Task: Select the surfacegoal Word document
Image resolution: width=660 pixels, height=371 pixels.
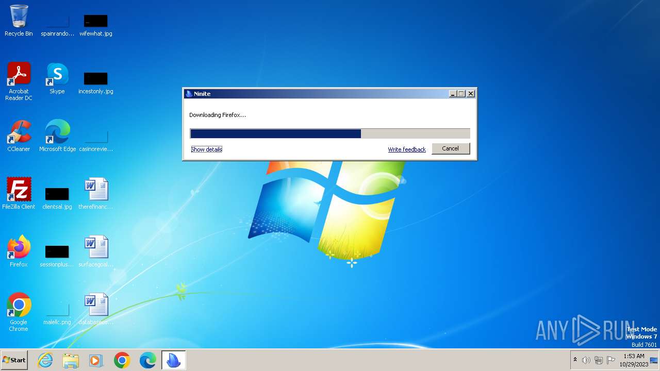Action: pyautogui.click(x=96, y=251)
